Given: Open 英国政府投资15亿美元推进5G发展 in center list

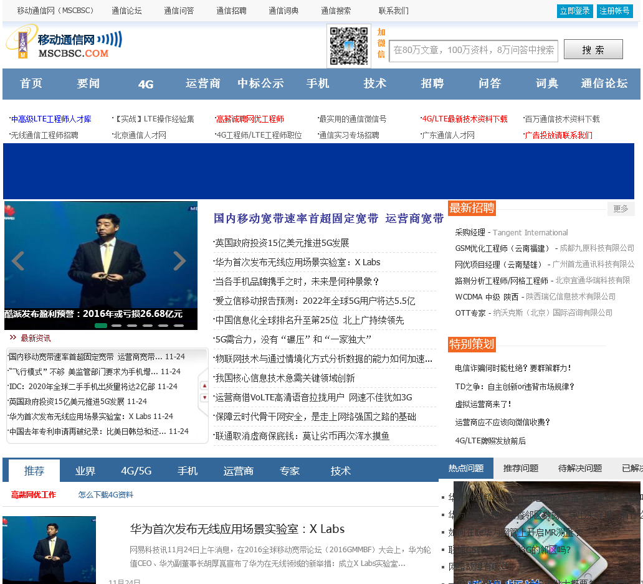Looking at the screenshot, I should 282,243.
